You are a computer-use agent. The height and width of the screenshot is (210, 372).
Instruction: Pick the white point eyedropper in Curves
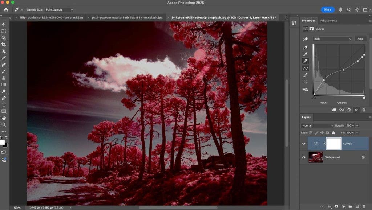(305, 61)
